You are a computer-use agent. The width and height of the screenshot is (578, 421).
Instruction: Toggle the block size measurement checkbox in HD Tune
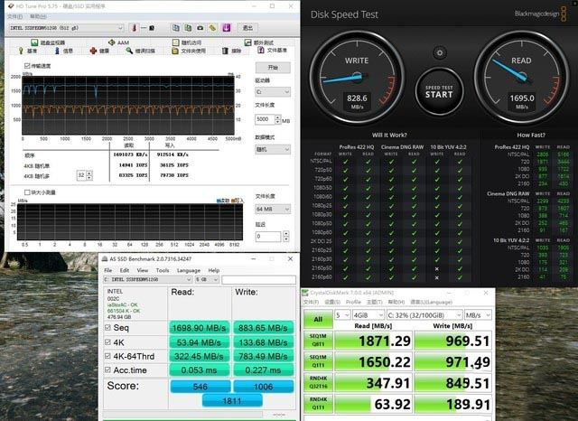pos(27,192)
